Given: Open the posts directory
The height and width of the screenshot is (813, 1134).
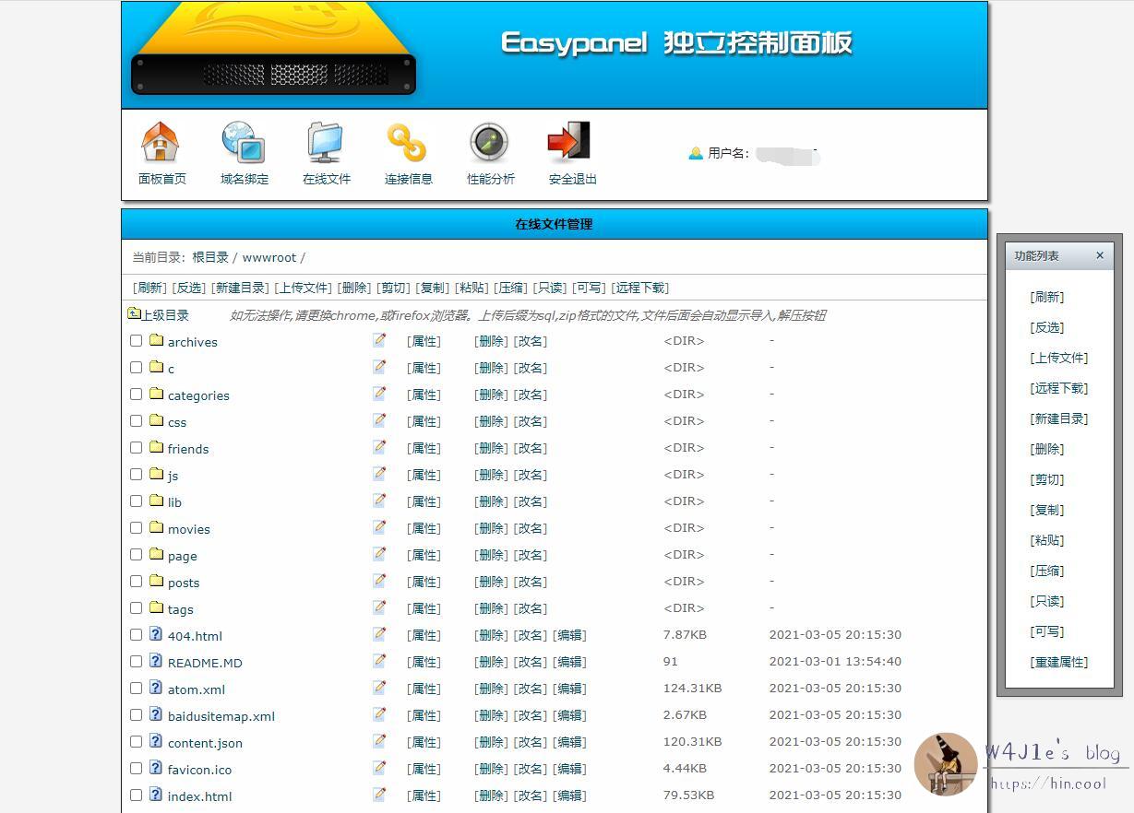Looking at the screenshot, I should tap(183, 583).
